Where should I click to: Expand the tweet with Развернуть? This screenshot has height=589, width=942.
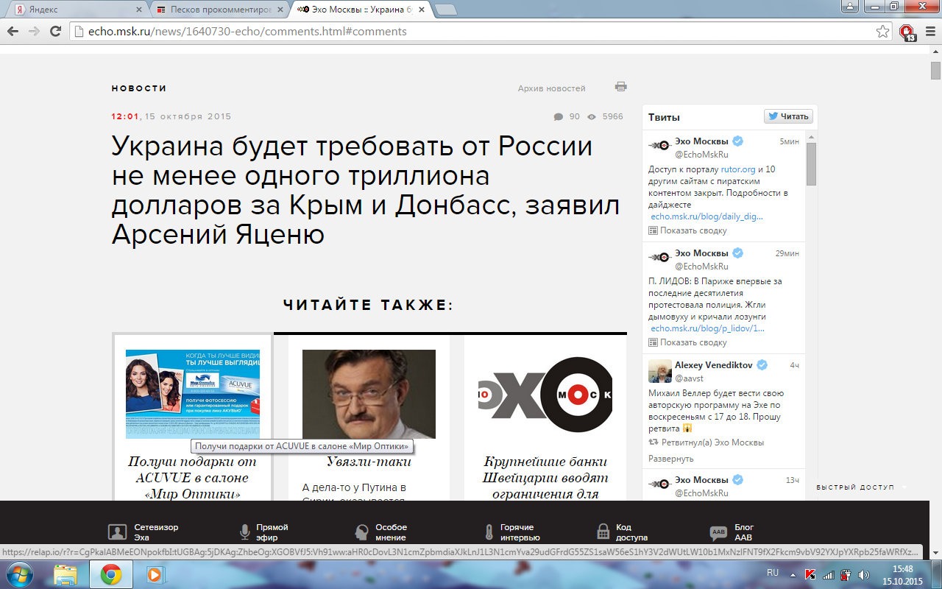coord(670,459)
